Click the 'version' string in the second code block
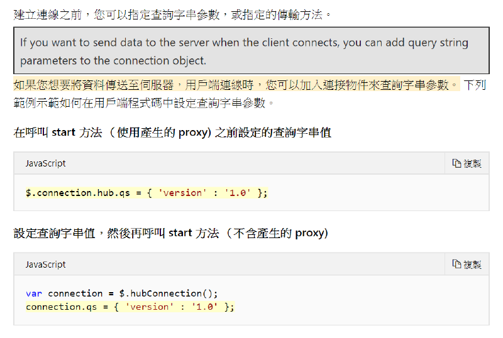This screenshot has width=503, height=338. [x=148, y=307]
